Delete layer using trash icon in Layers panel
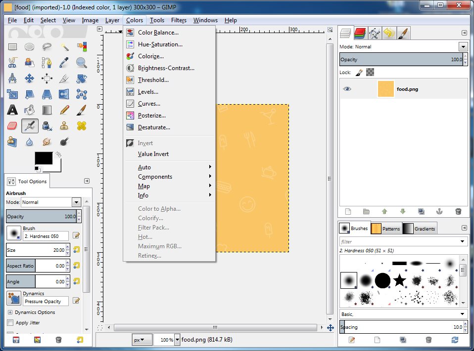This screenshot has height=351, width=474. pos(458,211)
